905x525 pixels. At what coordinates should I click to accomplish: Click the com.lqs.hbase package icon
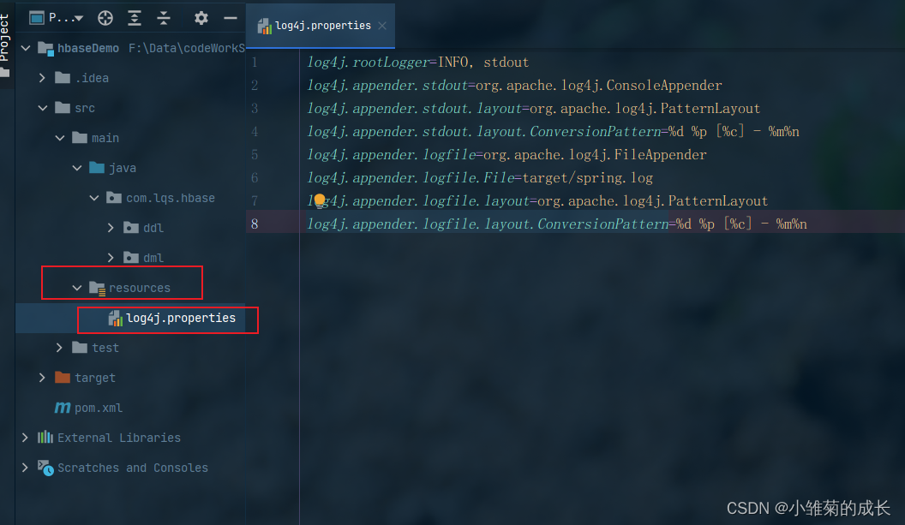coord(114,197)
